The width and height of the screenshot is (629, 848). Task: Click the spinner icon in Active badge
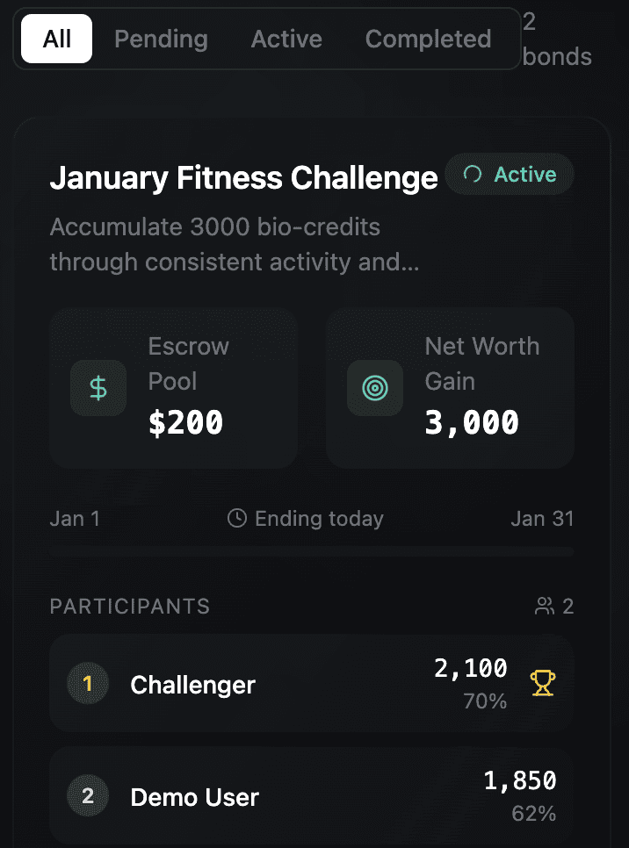473,174
